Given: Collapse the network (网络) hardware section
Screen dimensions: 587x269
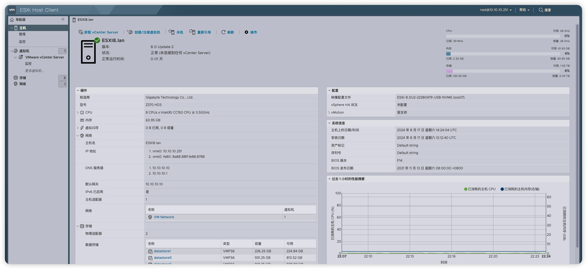Looking at the screenshot, I should coord(78,136).
